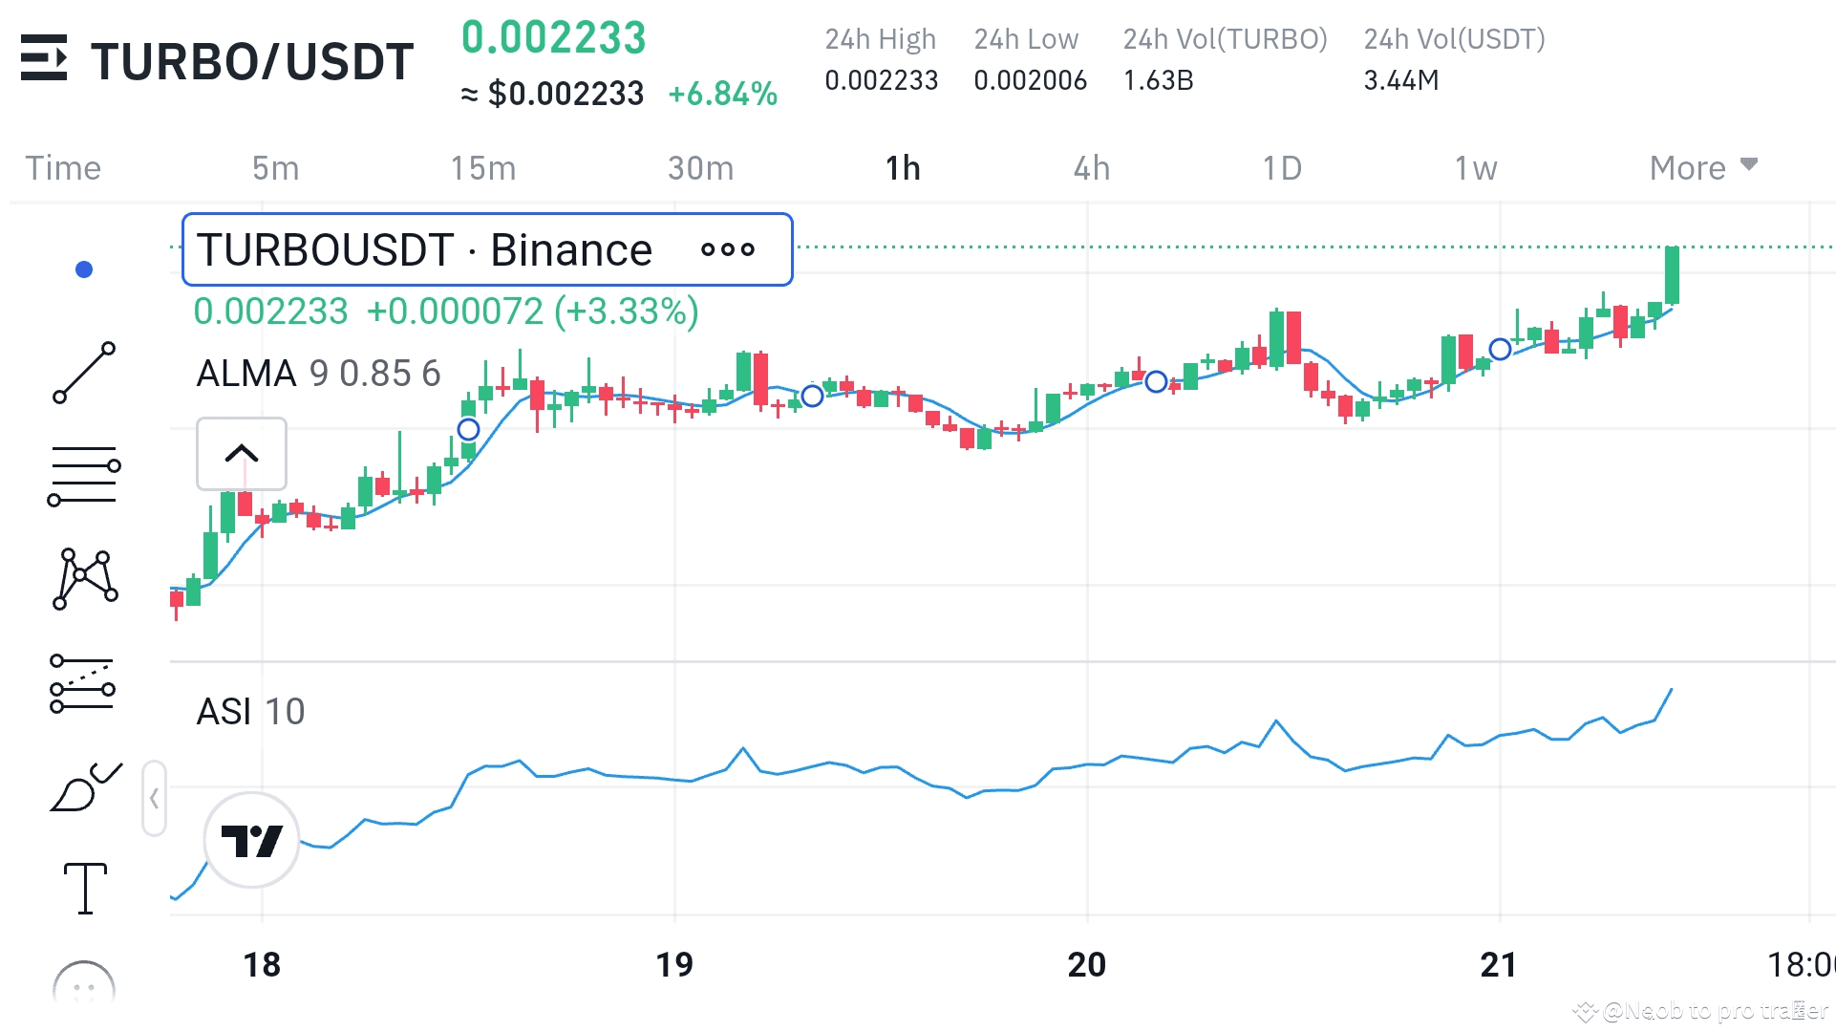This screenshot has width=1836, height=1032.
Task: Select the text annotation tool
Action: coord(84,889)
